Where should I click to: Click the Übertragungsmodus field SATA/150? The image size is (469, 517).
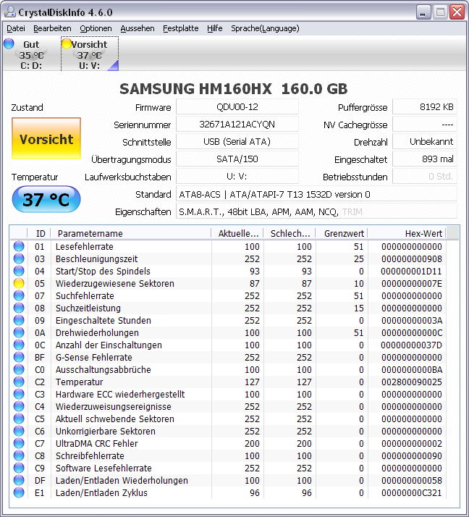click(237, 159)
